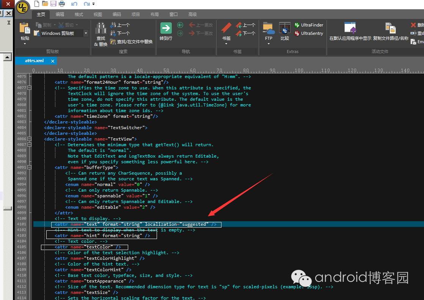The image size is (424, 300).
Task: Click the attr name="textColorHighlight" line
Action: 99,258
